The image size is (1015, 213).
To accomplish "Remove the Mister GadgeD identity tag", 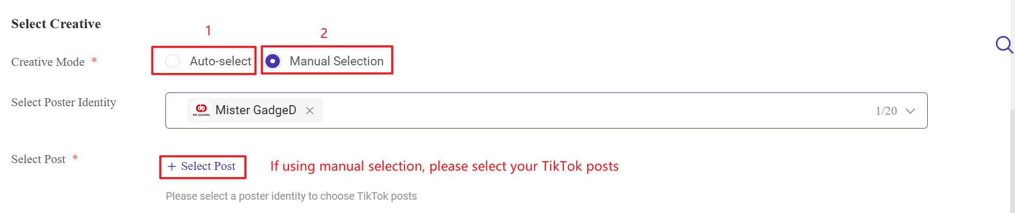I will (310, 110).
